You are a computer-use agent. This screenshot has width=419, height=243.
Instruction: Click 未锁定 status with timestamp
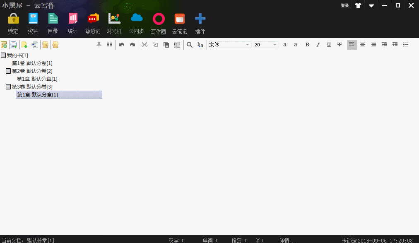[x=377, y=241]
